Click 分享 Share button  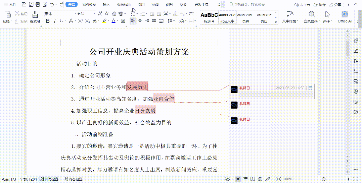coord(335,4)
